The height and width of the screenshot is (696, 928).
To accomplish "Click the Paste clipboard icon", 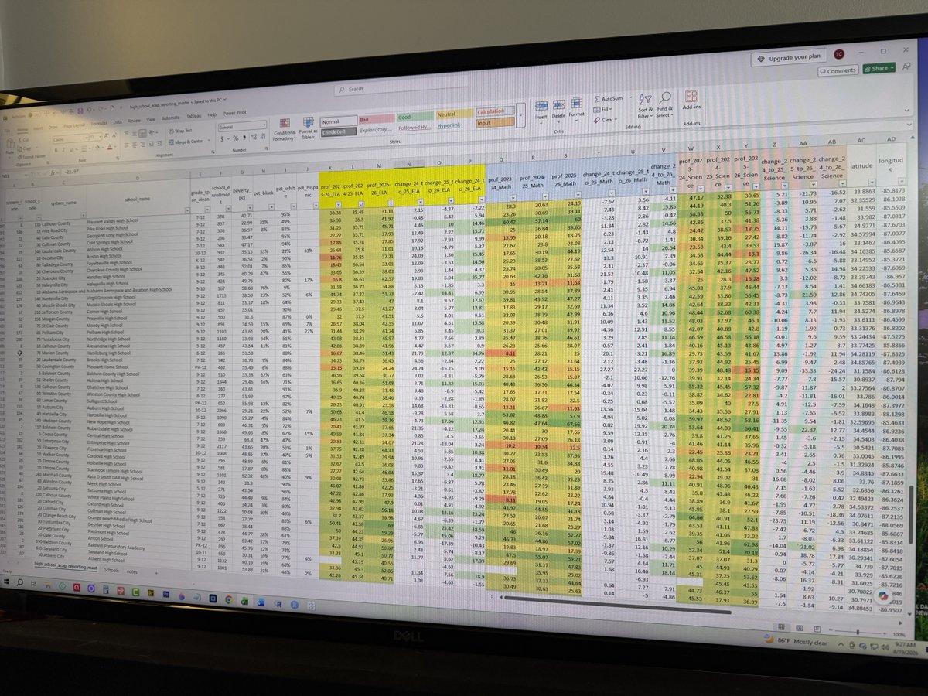I will [10, 143].
